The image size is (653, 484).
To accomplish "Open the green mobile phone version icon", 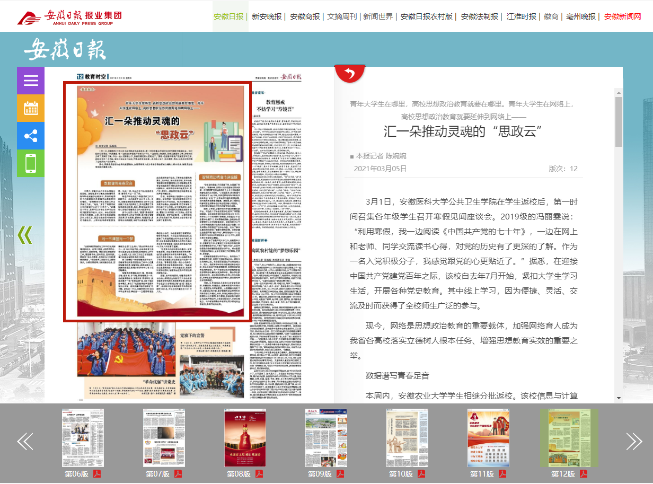I will (x=31, y=163).
